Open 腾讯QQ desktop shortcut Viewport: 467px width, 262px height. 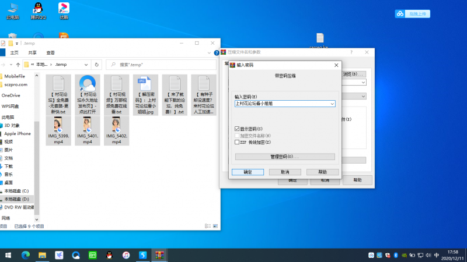37,10
